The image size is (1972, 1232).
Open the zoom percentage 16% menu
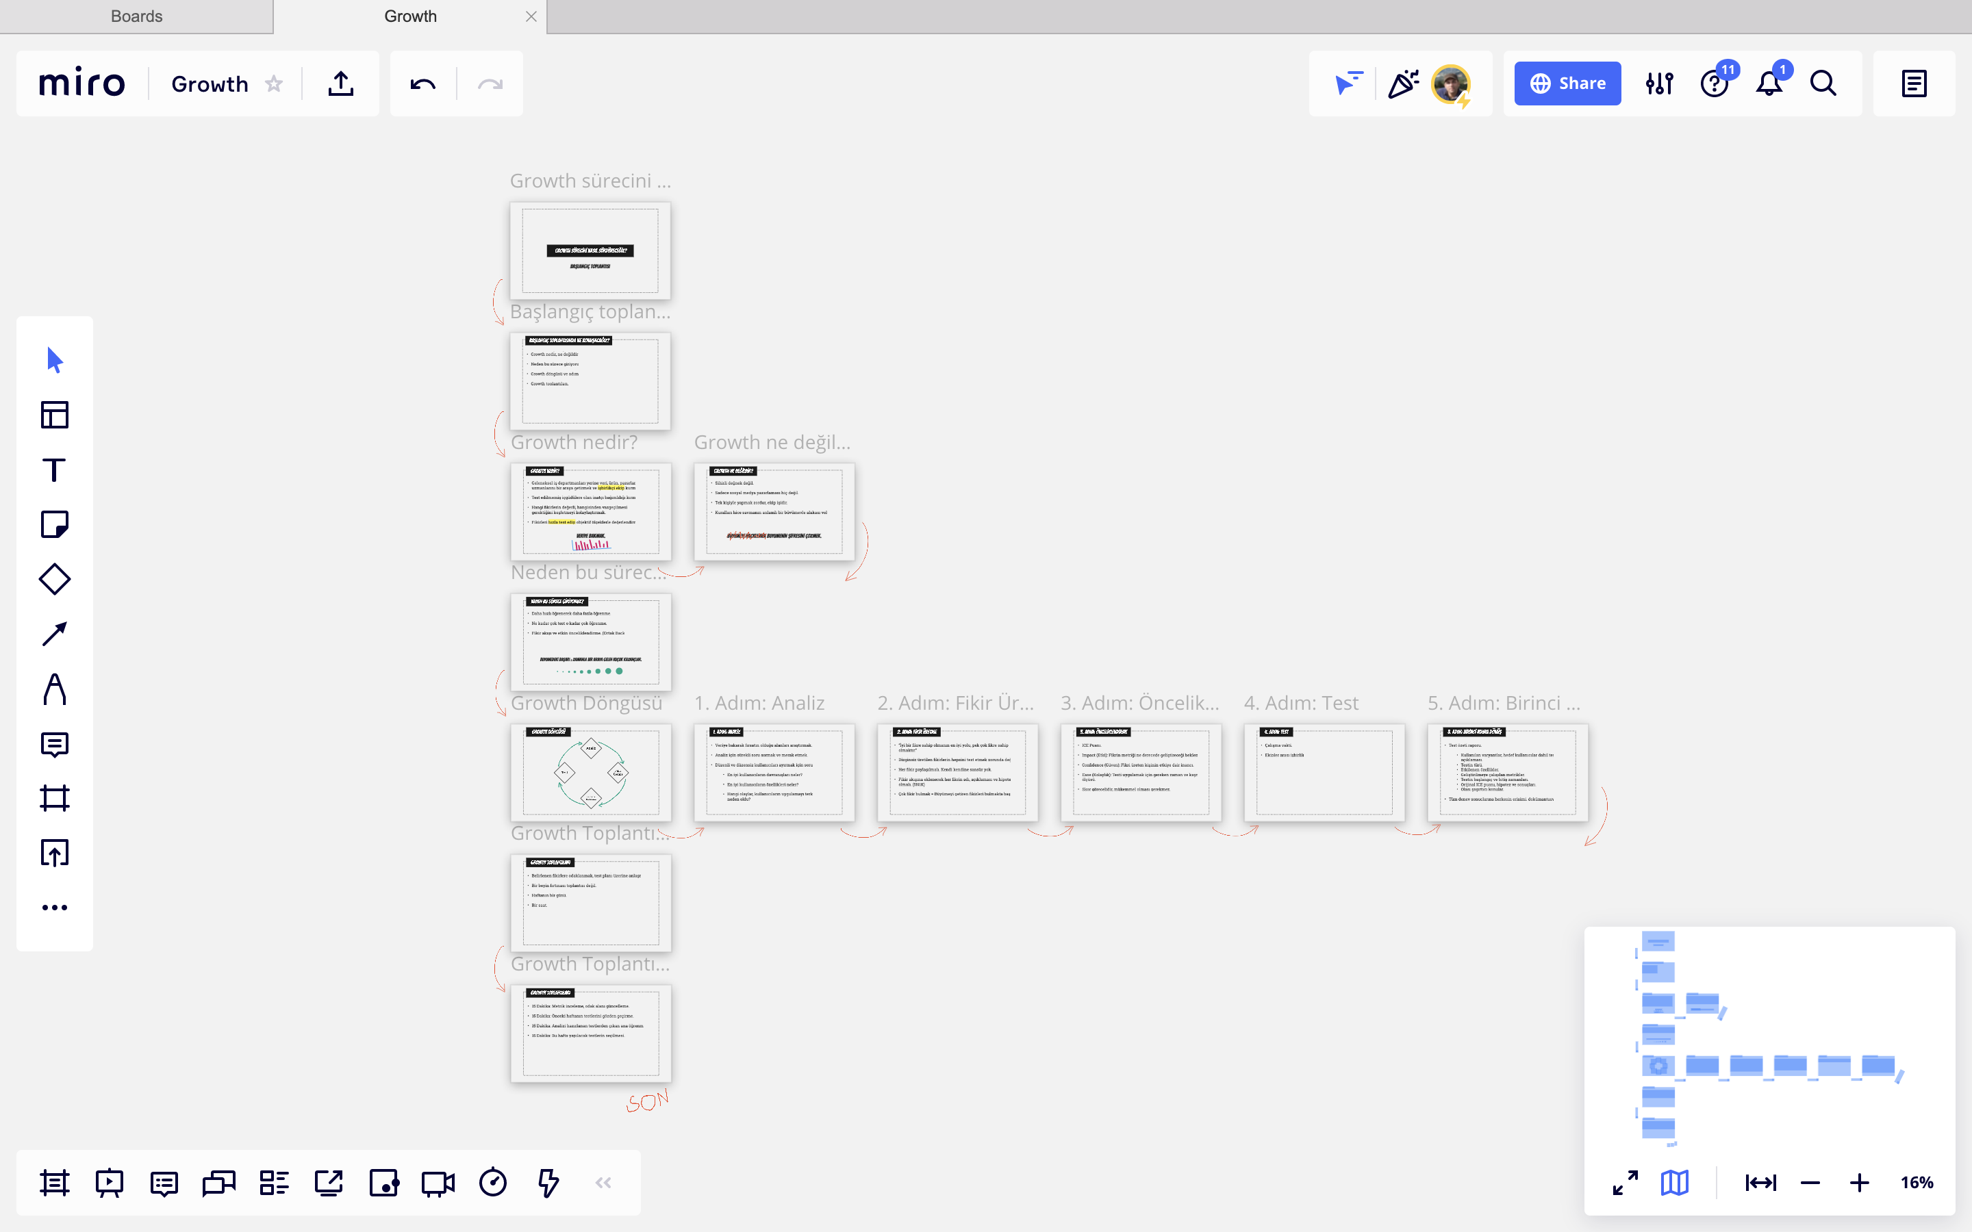click(1917, 1182)
